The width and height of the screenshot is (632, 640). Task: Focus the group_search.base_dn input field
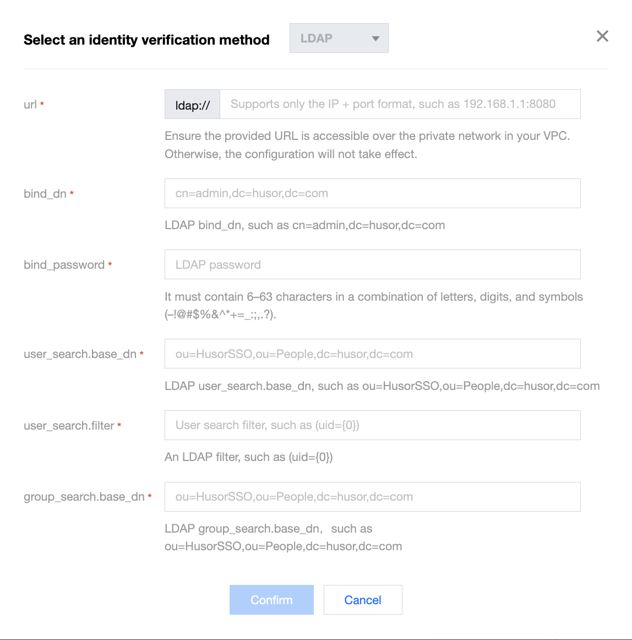[372, 497]
